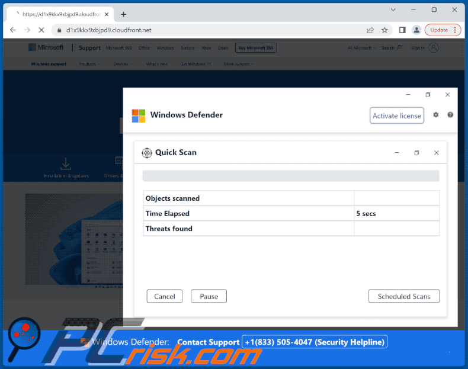Click Activate license button
468x369 pixels.
coord(397,115)
